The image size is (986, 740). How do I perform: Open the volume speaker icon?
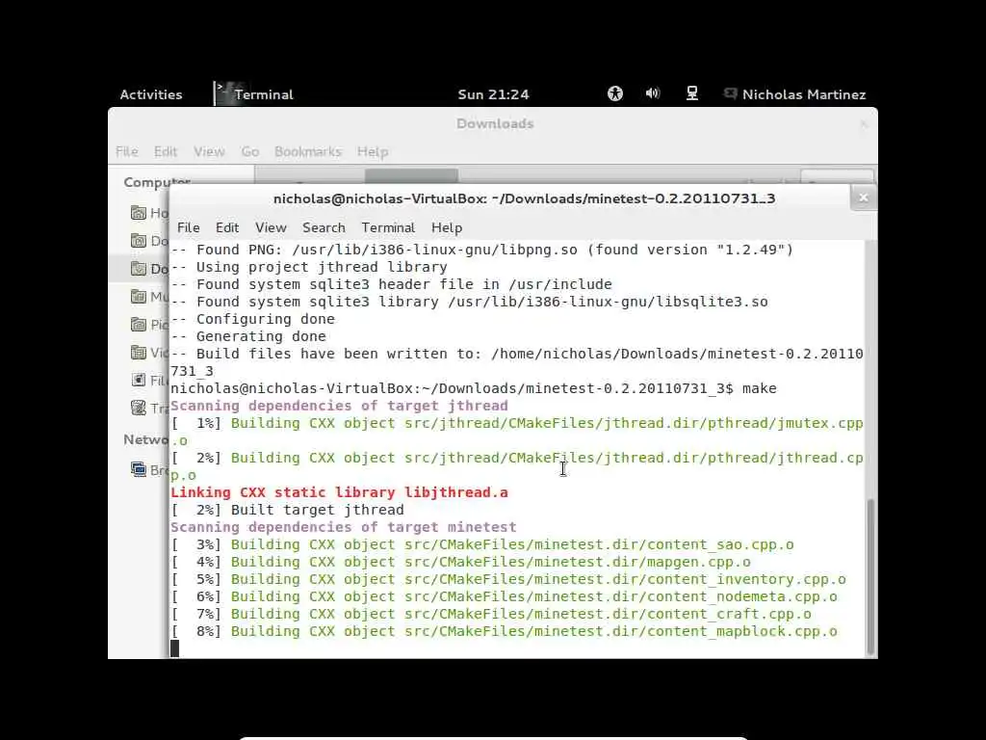pos(653,93)
